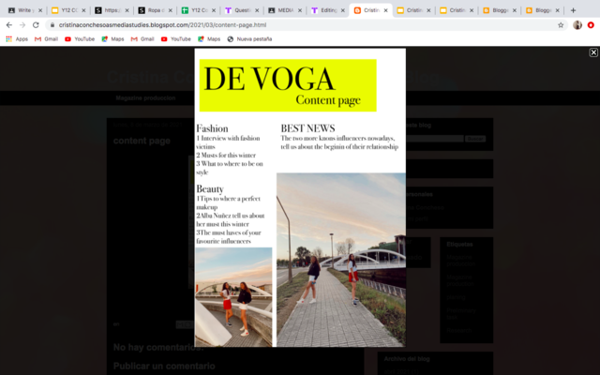Click the blog search 'Buscar' button
The image size is (600, 375).
click(475, 139)
